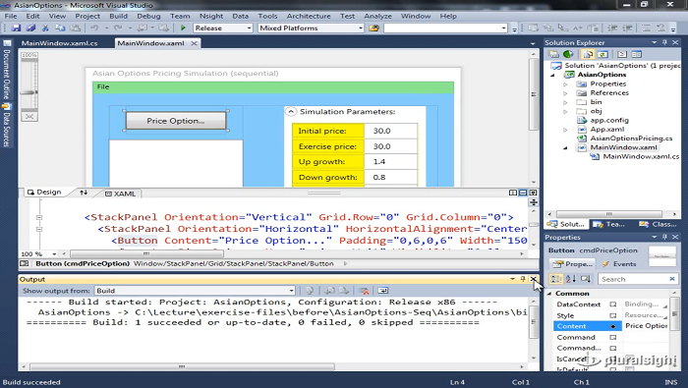Open the Document Outline side tab
The image size is (688, 388).
pos(7,70)
